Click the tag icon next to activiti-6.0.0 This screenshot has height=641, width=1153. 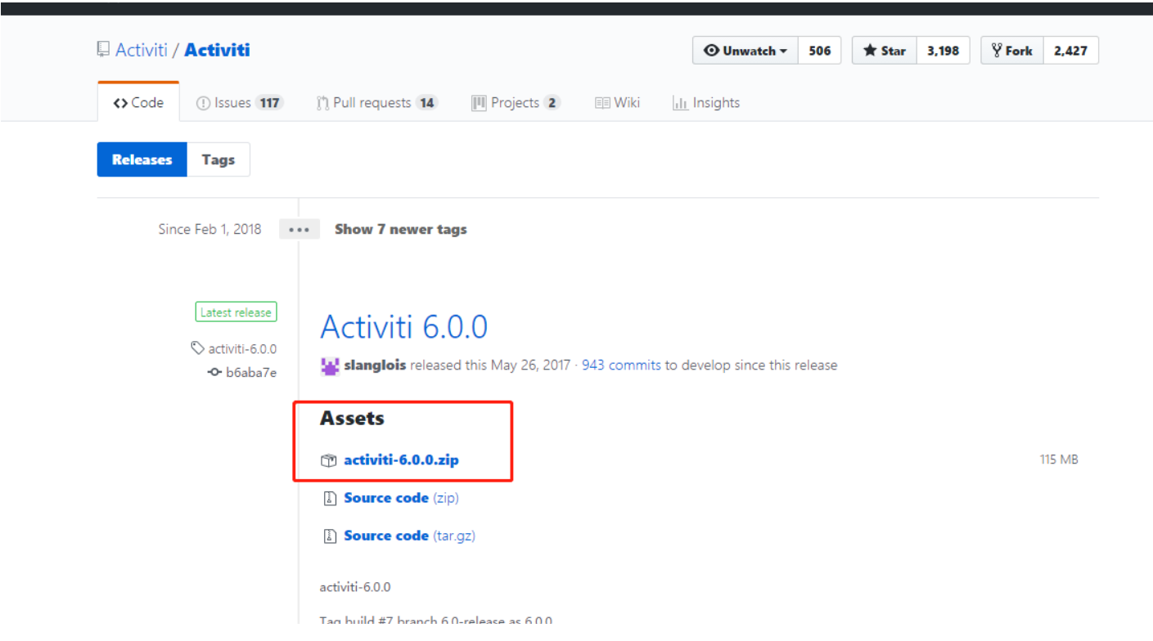point(197,348)
